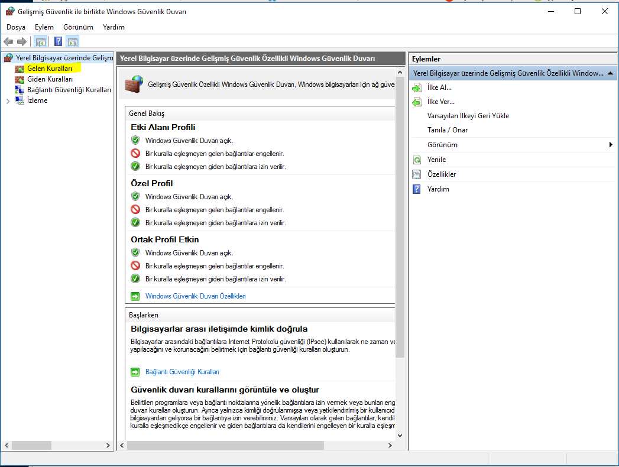Open the Windows Güvenlik Duvarı Özellikleri link
This screenshot has height=467, width=619.
(x=196, y=297)
